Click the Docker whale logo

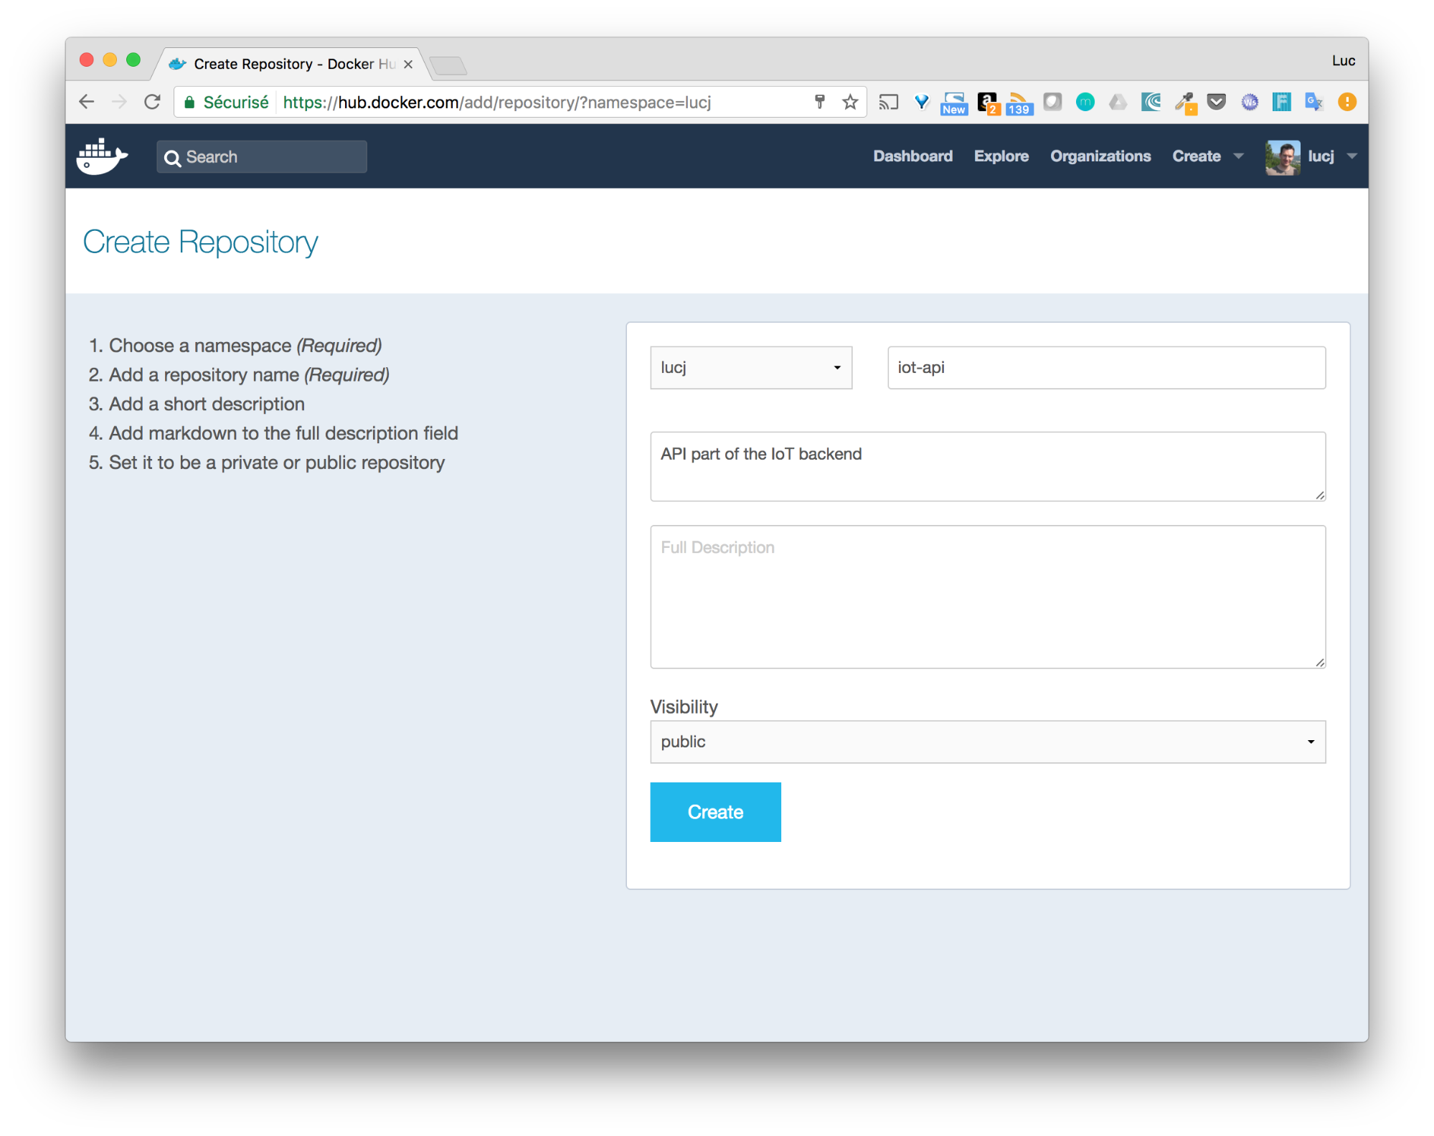coord(103,156)
